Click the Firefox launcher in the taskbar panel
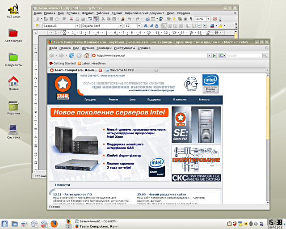The width and height of the screenshot is (286, 229). click(54, 223)
